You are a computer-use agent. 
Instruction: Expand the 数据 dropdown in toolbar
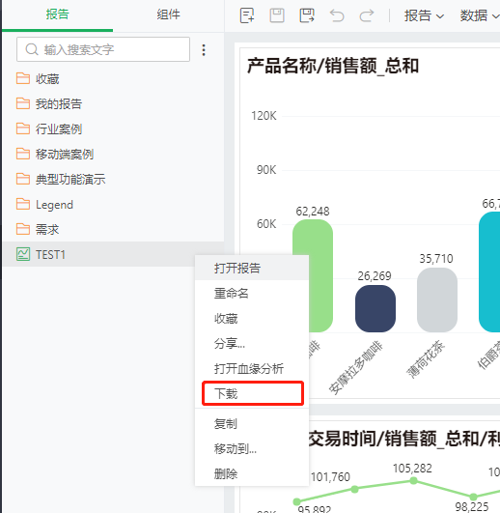tap(480, 15)
